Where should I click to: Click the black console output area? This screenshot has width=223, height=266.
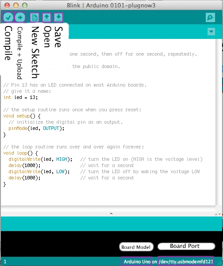point(111,244)
